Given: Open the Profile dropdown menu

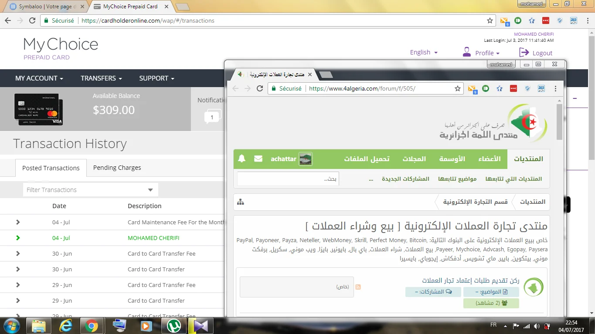Looking at the screenshot, I should [x=481, y=53].
